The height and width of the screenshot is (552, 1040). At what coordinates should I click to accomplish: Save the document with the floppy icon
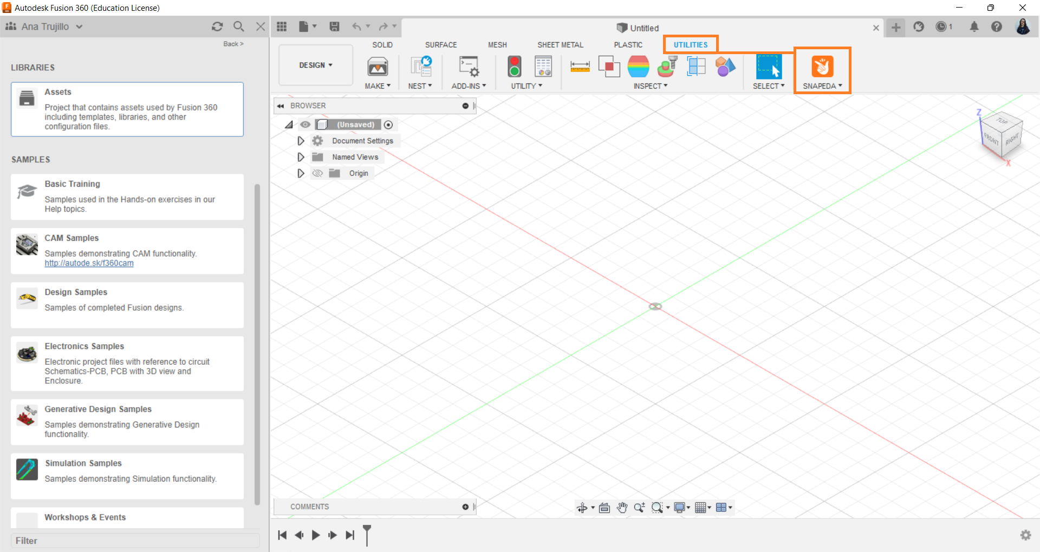[x=335, y=27]
